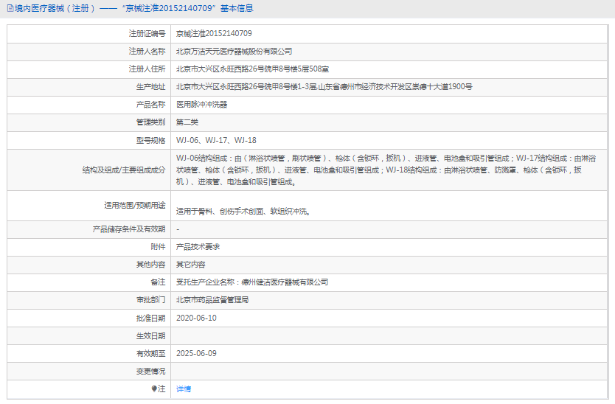Click the 其它内容 value cell
Image resolution: width=615 pixels, height=404 pixels.
click(190, 265)
